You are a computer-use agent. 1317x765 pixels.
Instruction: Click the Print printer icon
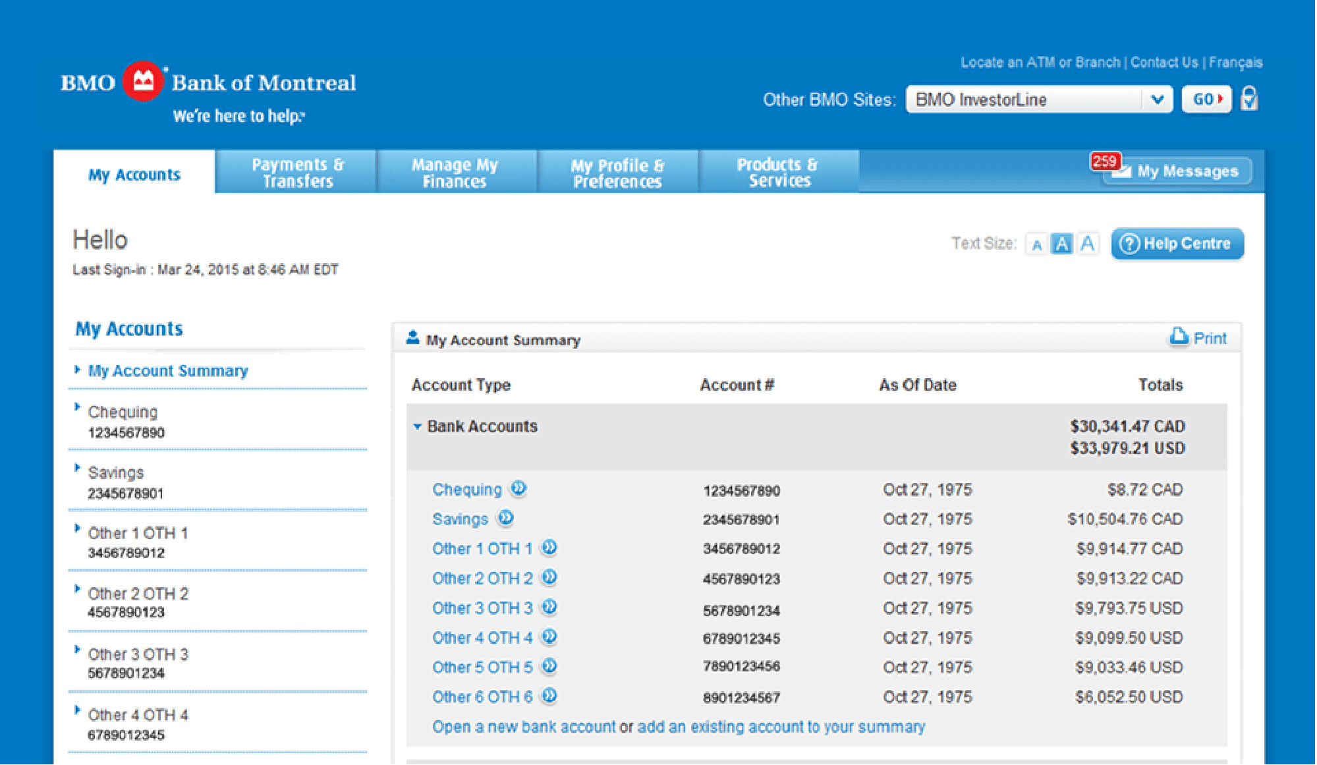point(1178,337)
